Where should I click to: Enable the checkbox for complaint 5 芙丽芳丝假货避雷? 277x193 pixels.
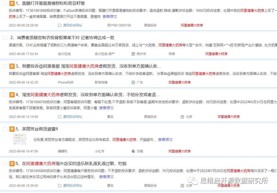point(4,129)
